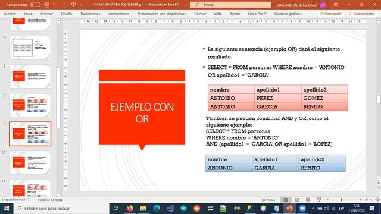Go to the Revisar tab
This screenshot has height=214, width=381.
coord(200,14)
